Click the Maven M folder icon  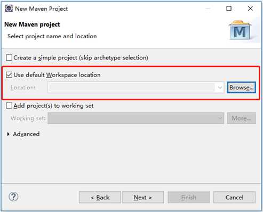[x=240, y=30]
